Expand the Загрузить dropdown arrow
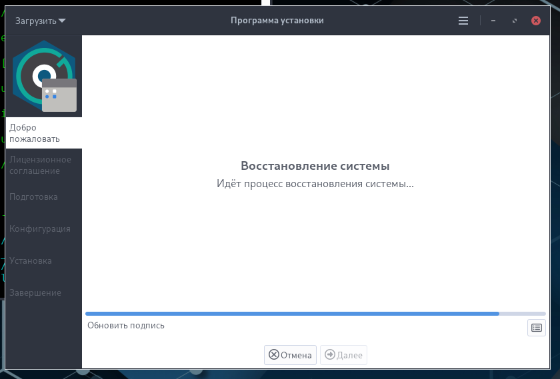 (62, 21)
